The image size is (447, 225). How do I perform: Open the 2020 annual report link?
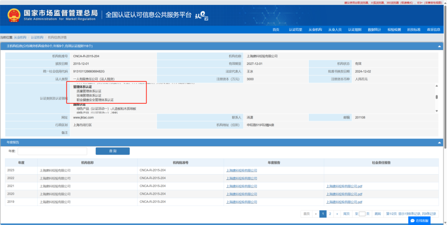[241, 194]
